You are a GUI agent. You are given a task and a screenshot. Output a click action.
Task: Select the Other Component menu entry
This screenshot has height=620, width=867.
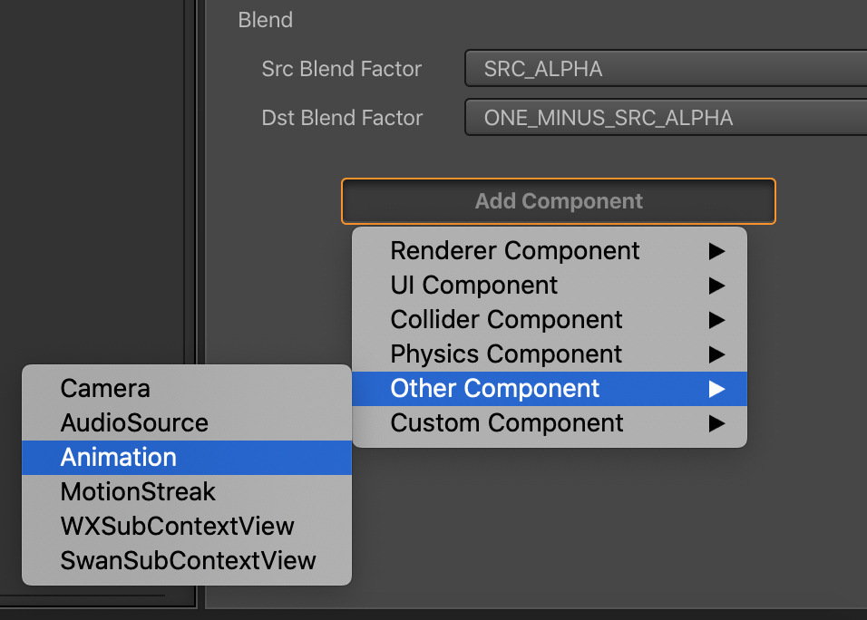[x=550, y=389]
